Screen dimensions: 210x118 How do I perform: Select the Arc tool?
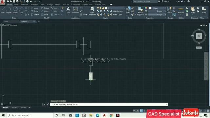22,10
